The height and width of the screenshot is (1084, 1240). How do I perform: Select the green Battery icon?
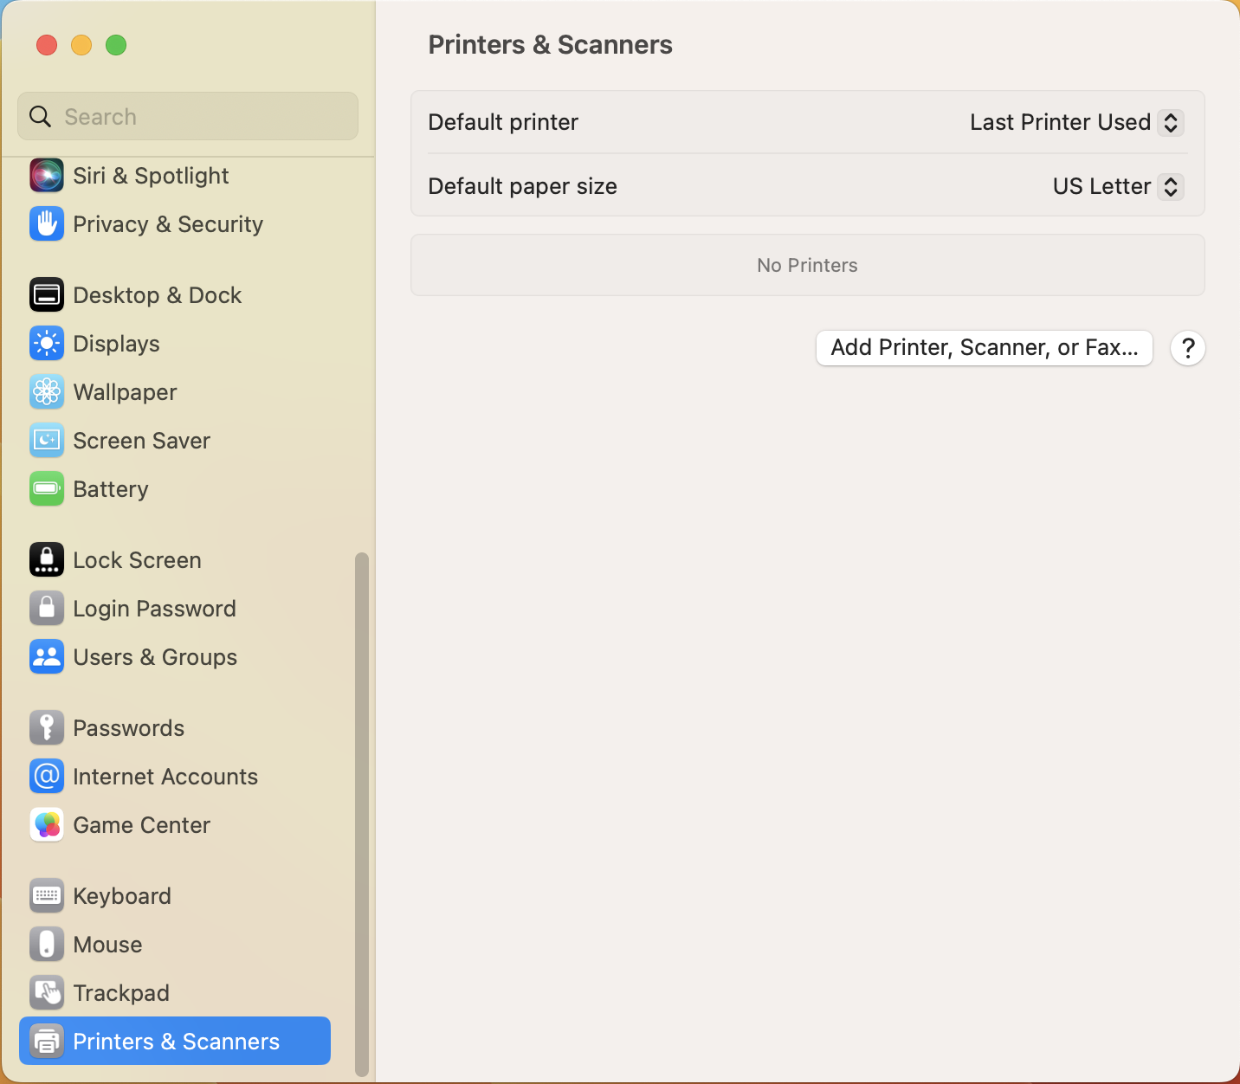coord(47,489)
